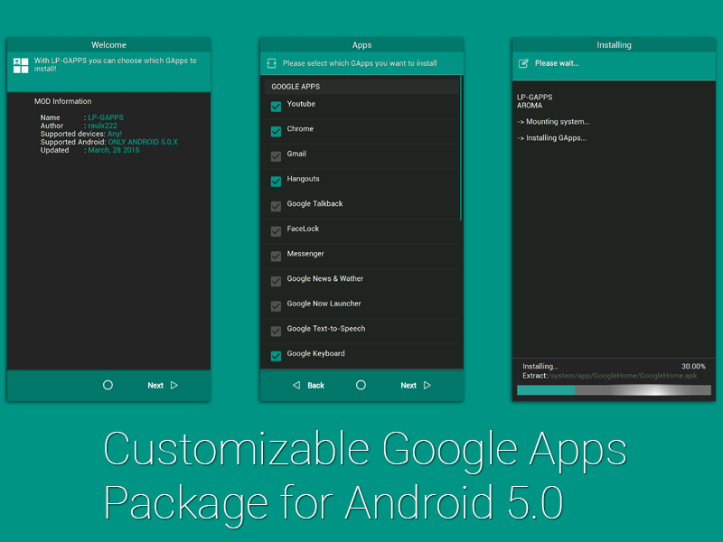The width and height of the screenshot is (723, 542).
Task: Toggle the Gmail checkbox
Action: [276, 156]
